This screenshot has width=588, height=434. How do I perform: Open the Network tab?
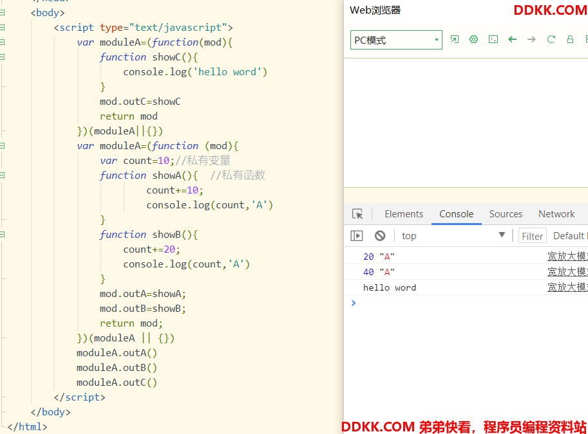point(556,214)
